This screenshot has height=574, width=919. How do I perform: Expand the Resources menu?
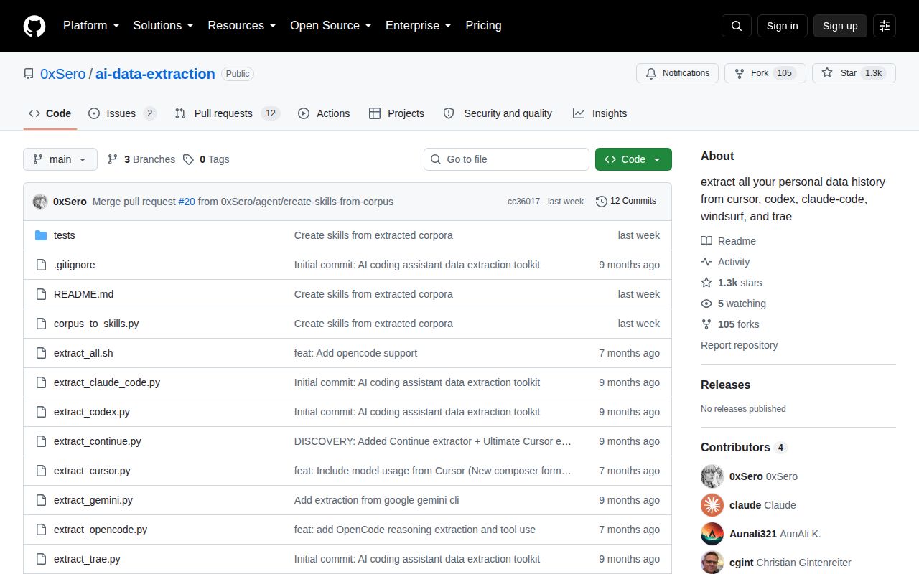click(x=242, y=26)
